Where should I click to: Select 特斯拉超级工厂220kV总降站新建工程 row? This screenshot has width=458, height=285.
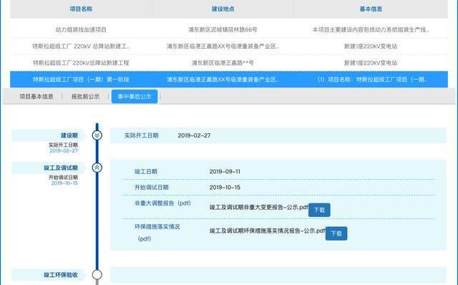(229, 63)
